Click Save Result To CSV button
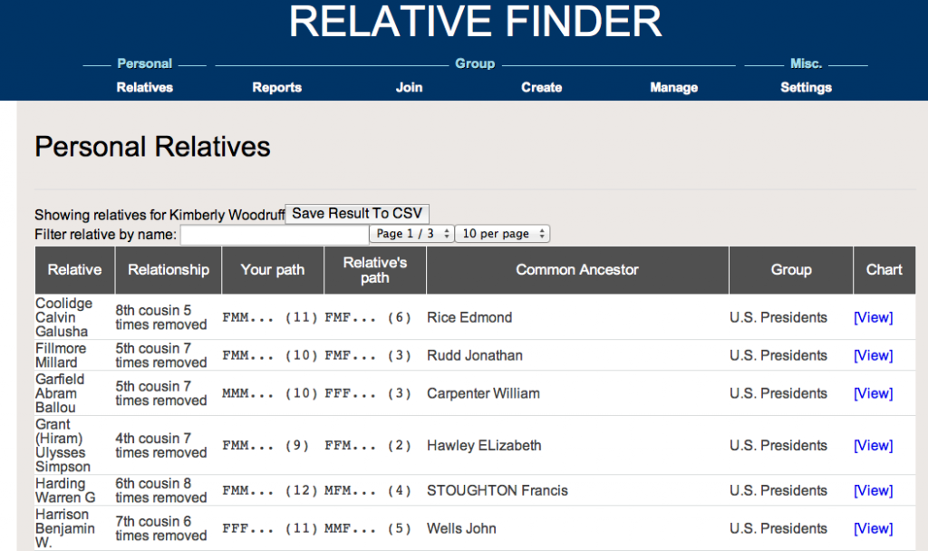 tap(357, 214)
